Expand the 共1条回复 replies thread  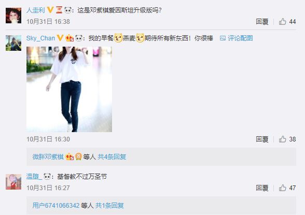tap(109, 205)
